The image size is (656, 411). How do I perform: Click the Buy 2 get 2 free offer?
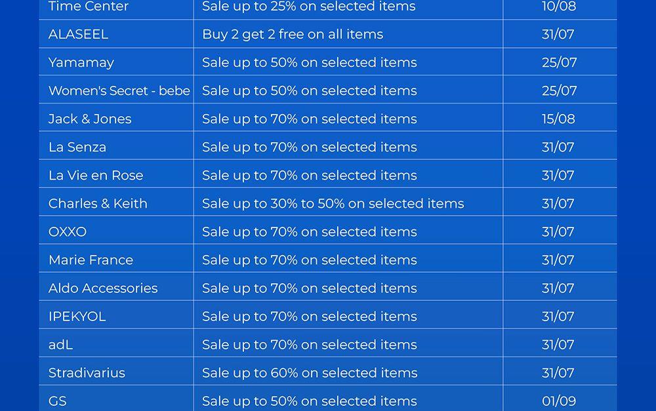[293, 34]
